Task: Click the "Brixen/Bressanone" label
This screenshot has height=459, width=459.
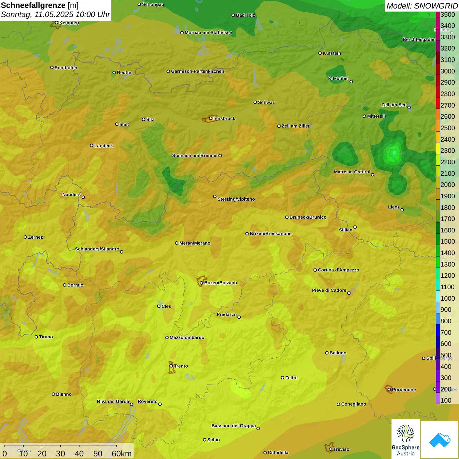Action: point(270,233)
